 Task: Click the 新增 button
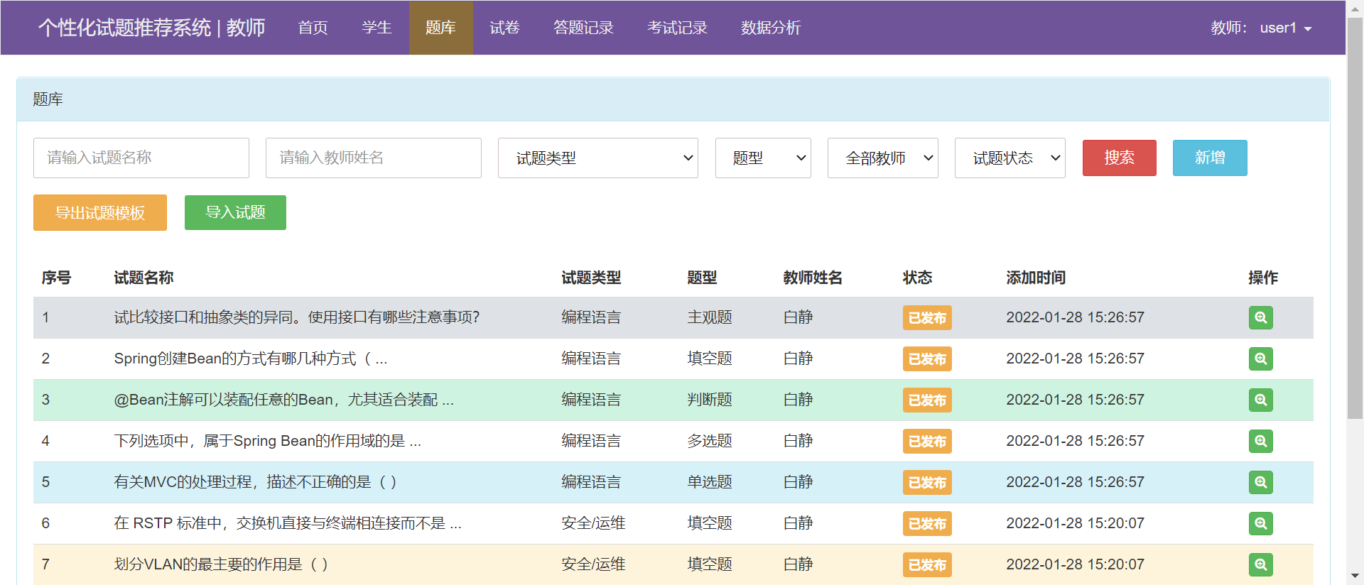pyautogui.click(x=1209, y=158)
